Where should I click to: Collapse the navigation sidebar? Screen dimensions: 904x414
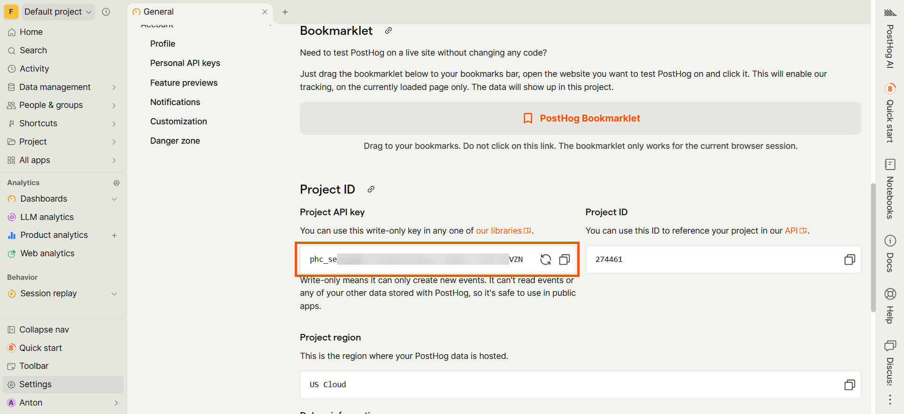click(x=63, y=330)
